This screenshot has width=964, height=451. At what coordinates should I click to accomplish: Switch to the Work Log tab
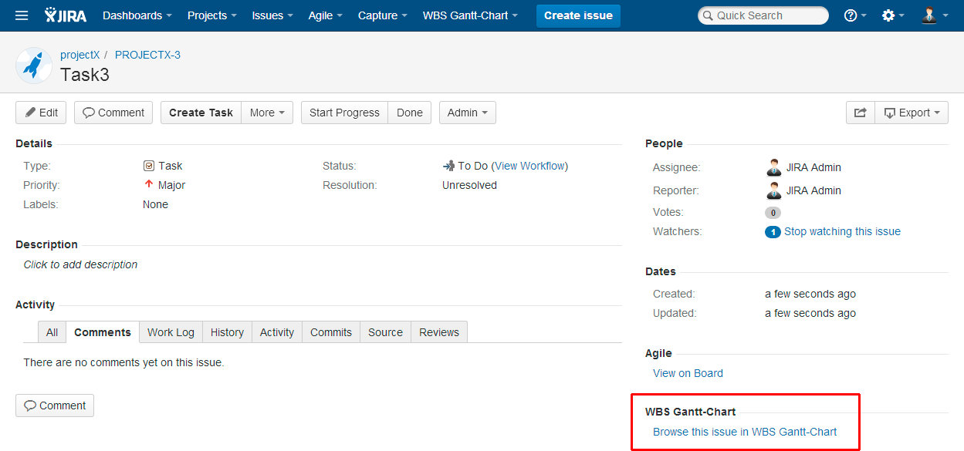[171, 332]
